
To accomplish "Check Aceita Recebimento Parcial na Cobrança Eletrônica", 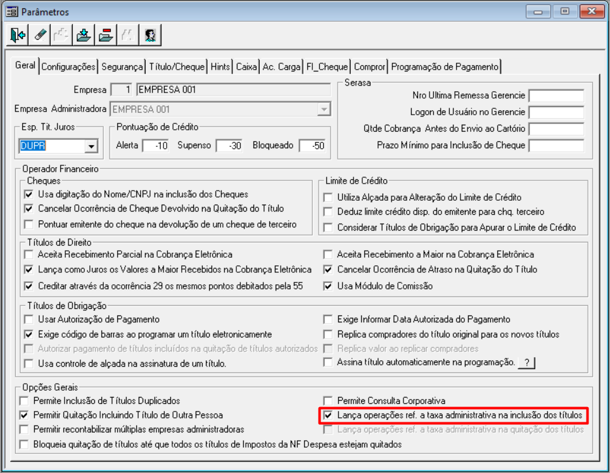I will pos(29,255).
